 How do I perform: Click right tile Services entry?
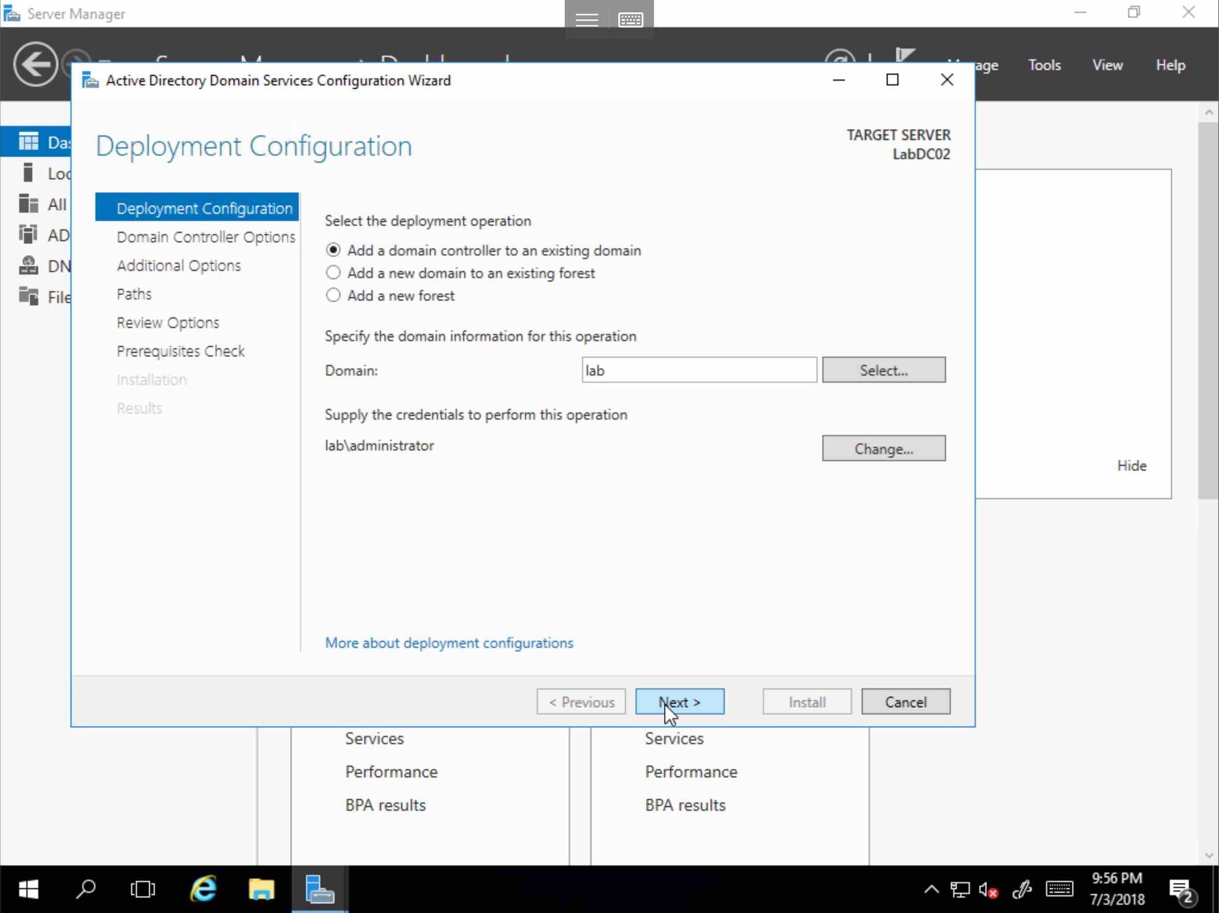674,738
